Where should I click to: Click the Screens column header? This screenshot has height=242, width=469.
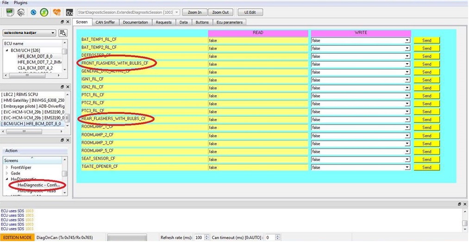click(x=32, y=160)
